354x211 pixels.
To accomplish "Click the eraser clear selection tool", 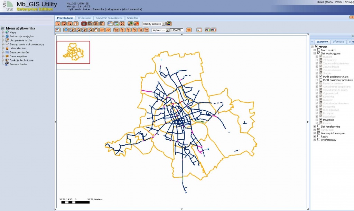I will coord(75,24).
